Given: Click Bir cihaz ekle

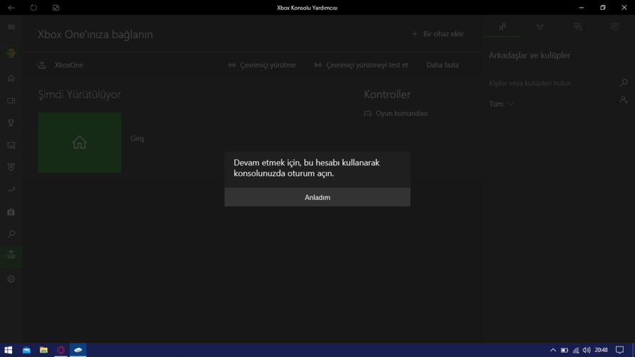Looking at the screenshot, I should (x=437, y=34).
